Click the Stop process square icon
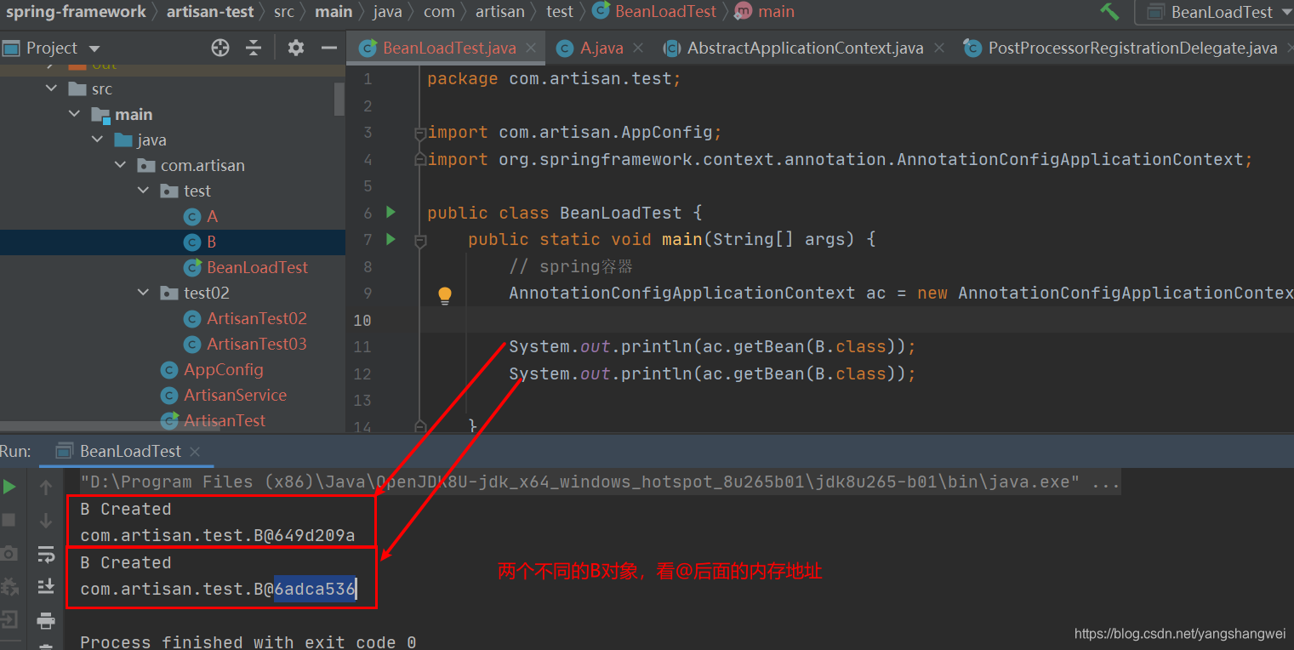1294x650 pixels. (x=9, y=519)
